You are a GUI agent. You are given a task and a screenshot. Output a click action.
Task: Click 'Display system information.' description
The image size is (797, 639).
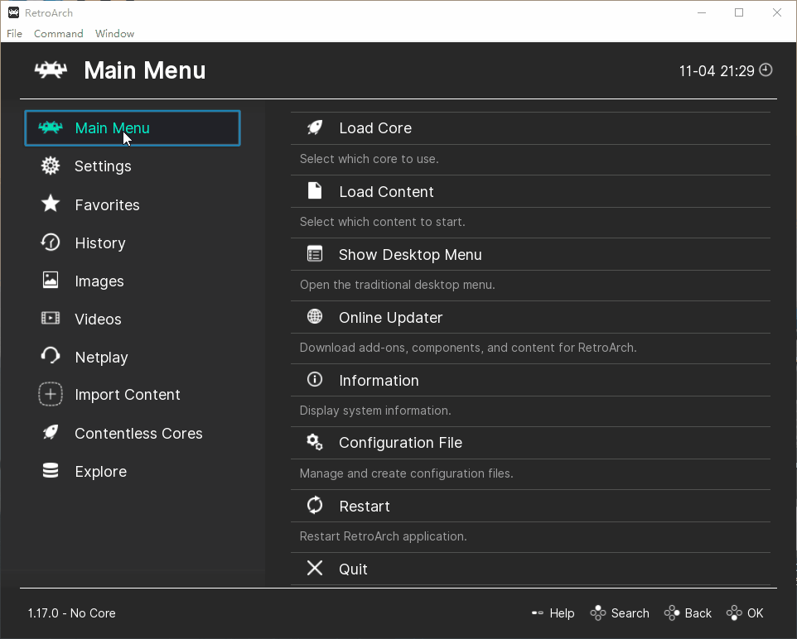click(375, 411)
